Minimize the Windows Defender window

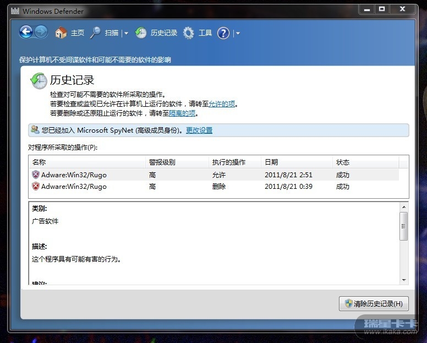367,9
